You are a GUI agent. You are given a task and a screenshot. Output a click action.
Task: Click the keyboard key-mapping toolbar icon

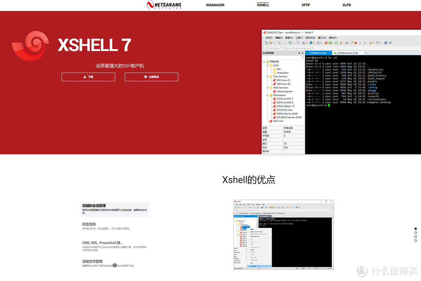coord(347,43)
